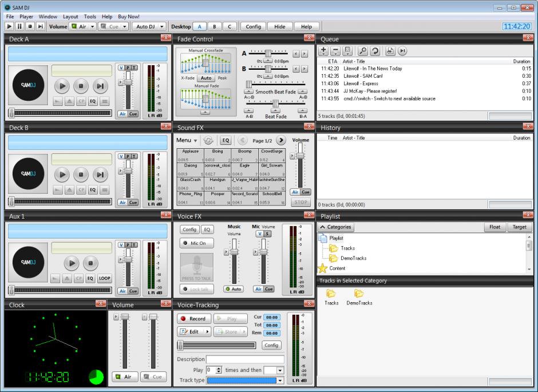Toggle Auto music volume in Voice FX
The image size is (538, 392).
(234, 289)
